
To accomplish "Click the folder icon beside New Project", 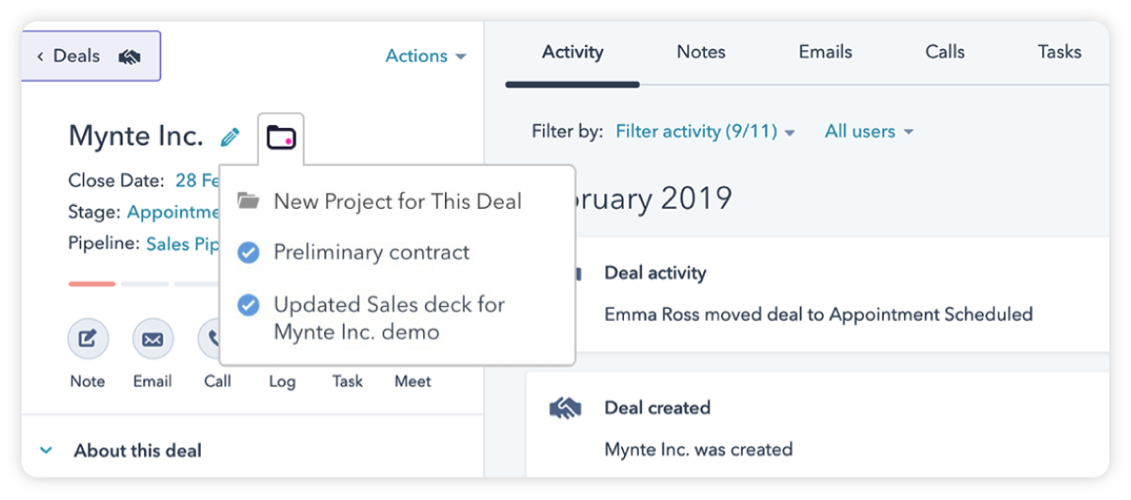I will pos(248,202).
